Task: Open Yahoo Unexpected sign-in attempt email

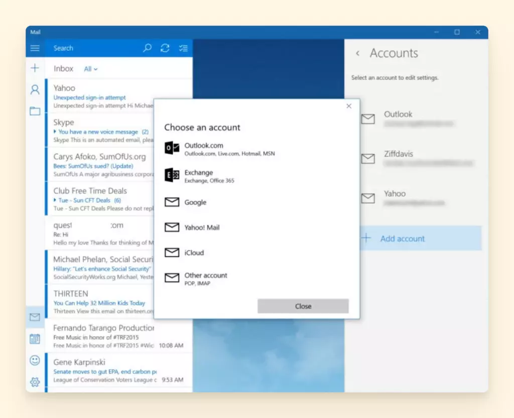Action: 100,96
